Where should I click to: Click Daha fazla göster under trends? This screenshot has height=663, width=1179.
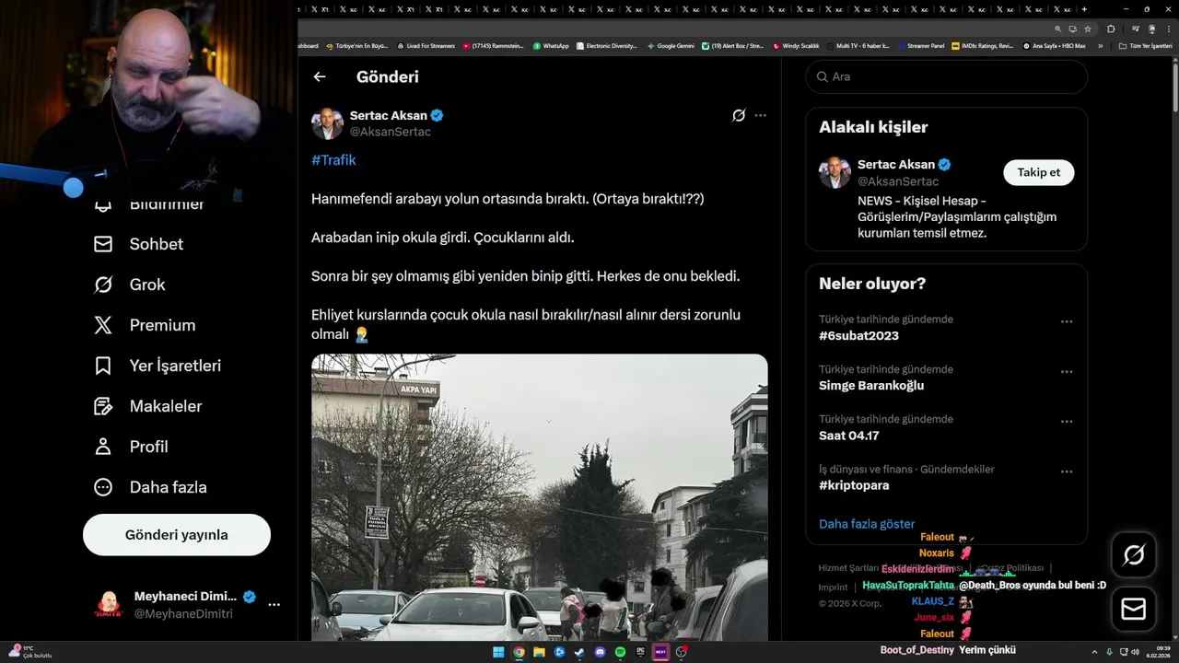coord(867,524)
